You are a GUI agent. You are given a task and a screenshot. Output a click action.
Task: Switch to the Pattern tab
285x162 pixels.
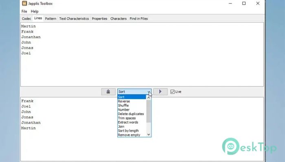(50, 19)
